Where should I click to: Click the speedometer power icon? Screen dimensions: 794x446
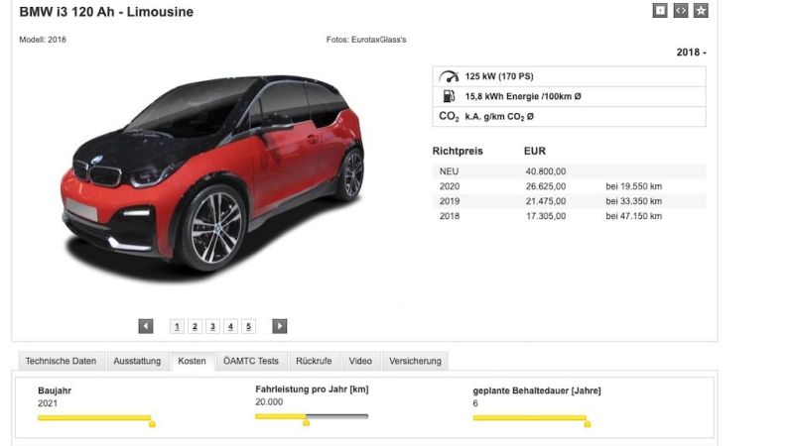click(x=449, y=76)
